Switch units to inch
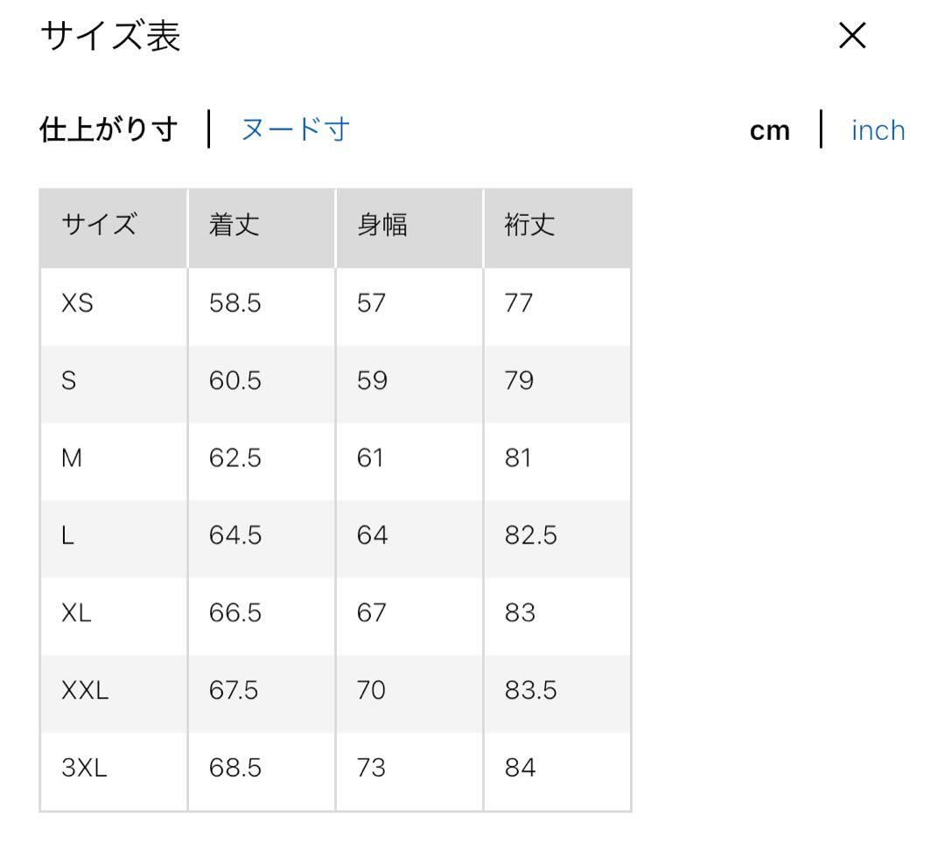The width and height of the screenshot is (945, 850). (878, 130)
